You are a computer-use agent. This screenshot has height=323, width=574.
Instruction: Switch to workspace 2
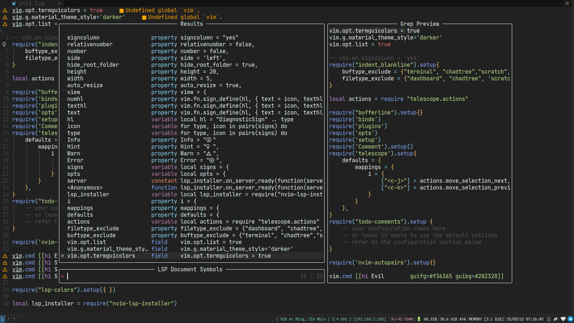(8, 319)
